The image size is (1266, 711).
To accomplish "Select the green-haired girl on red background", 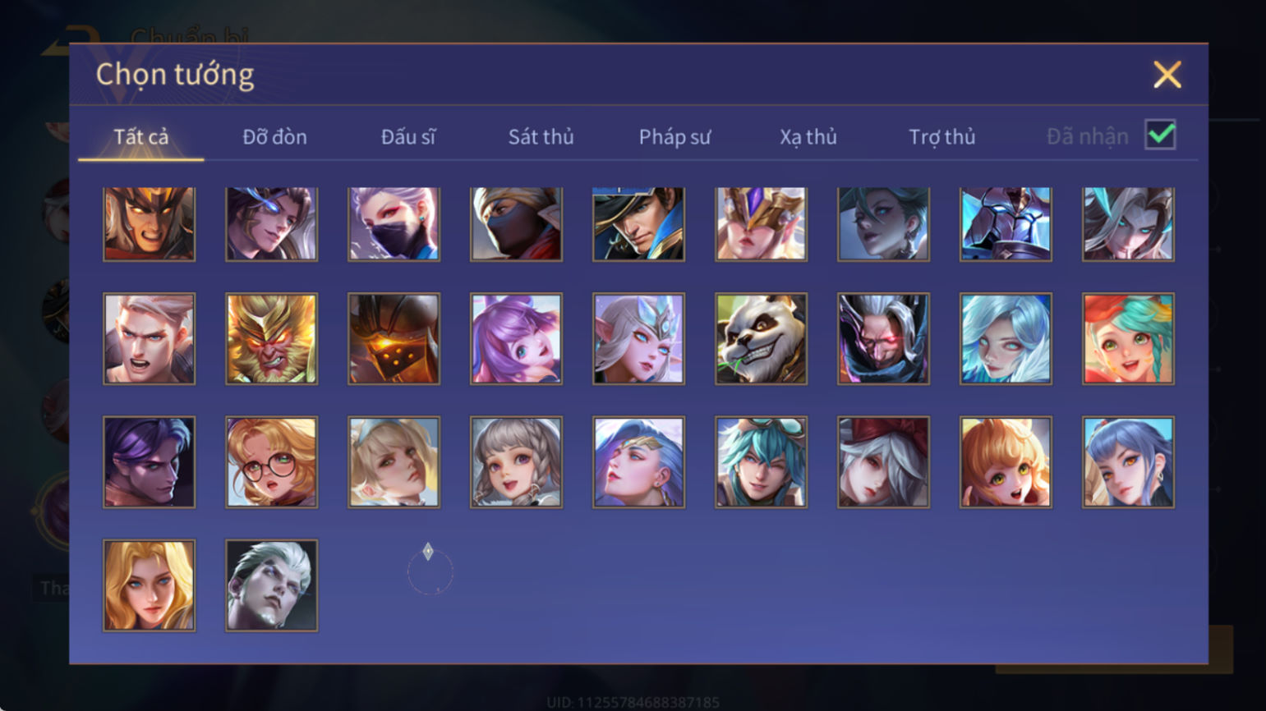I will coord(1128,339).
